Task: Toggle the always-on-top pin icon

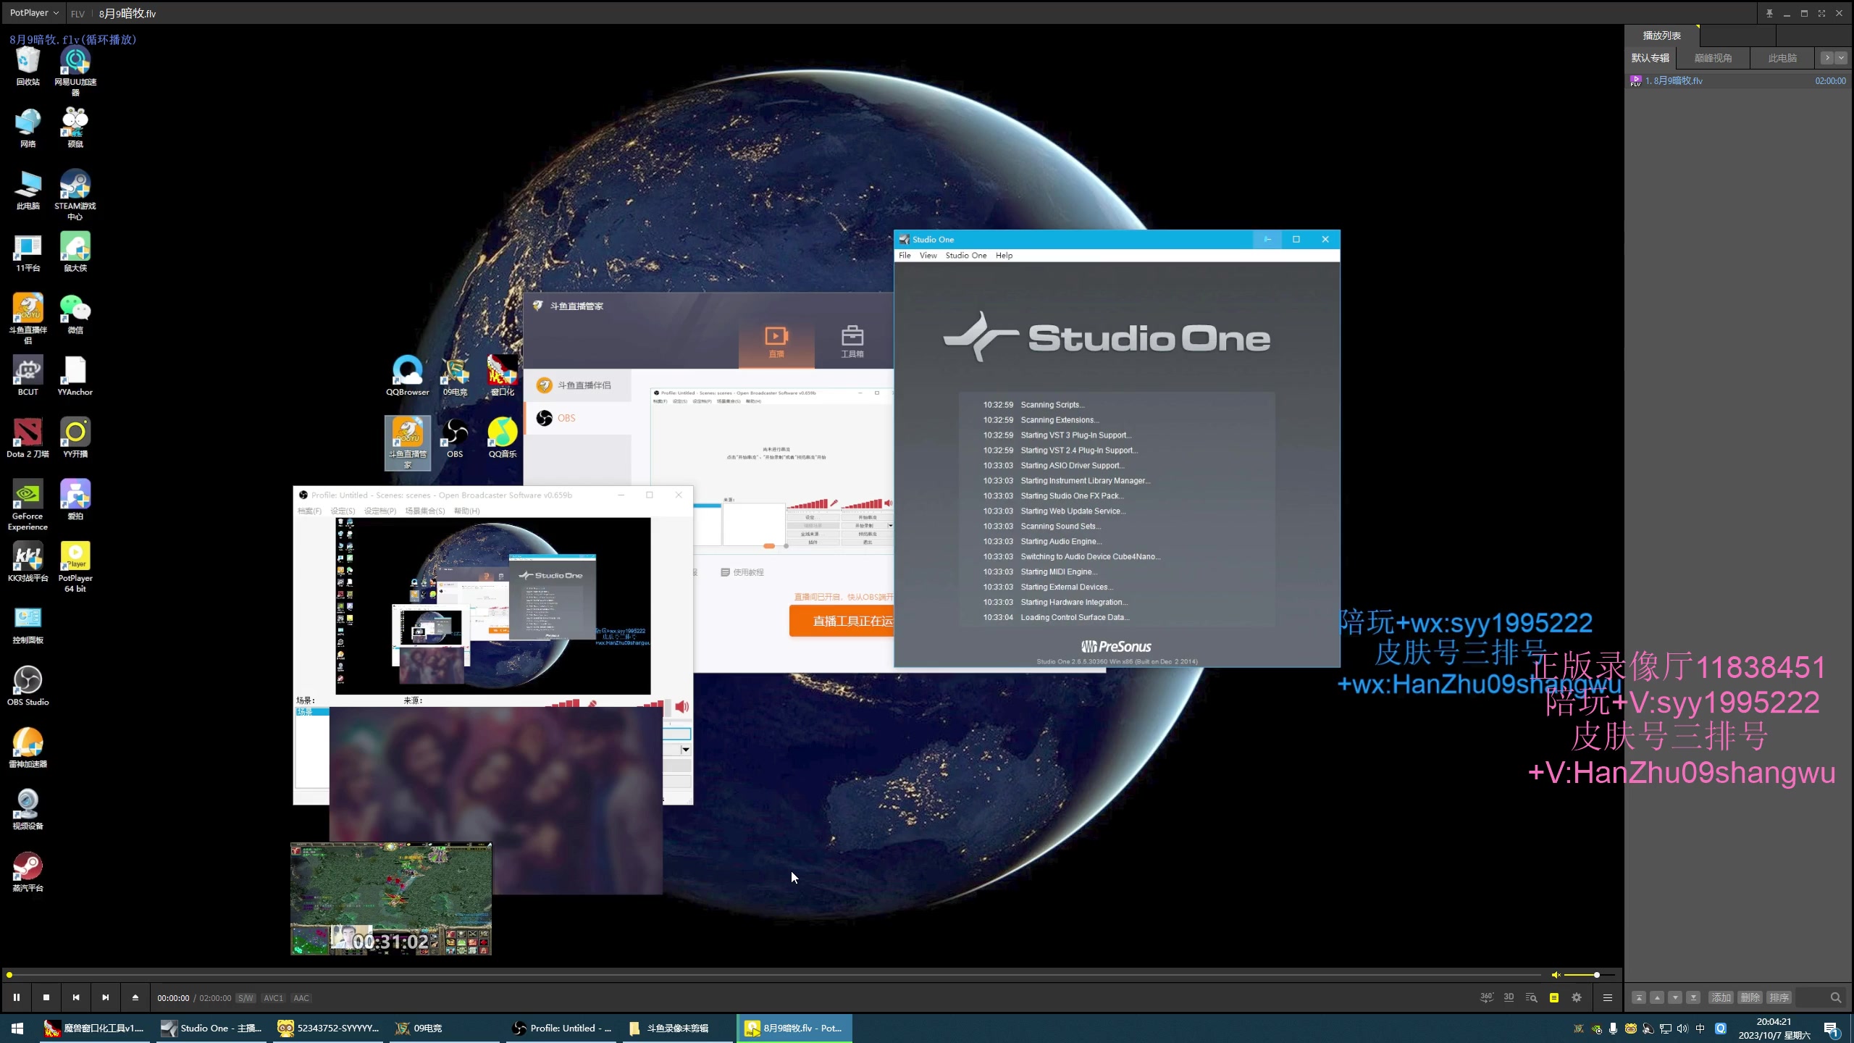Action: (x=1769, y=13)
